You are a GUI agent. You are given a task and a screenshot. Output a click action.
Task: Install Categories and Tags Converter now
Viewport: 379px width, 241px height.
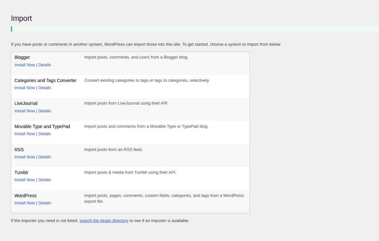pyautogui.click(x=25, y=88)
